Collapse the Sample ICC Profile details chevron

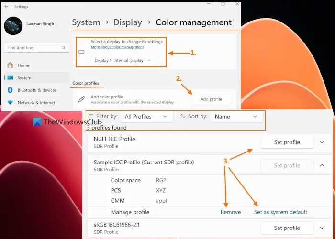pyautogui.click(x=322, y=165)
